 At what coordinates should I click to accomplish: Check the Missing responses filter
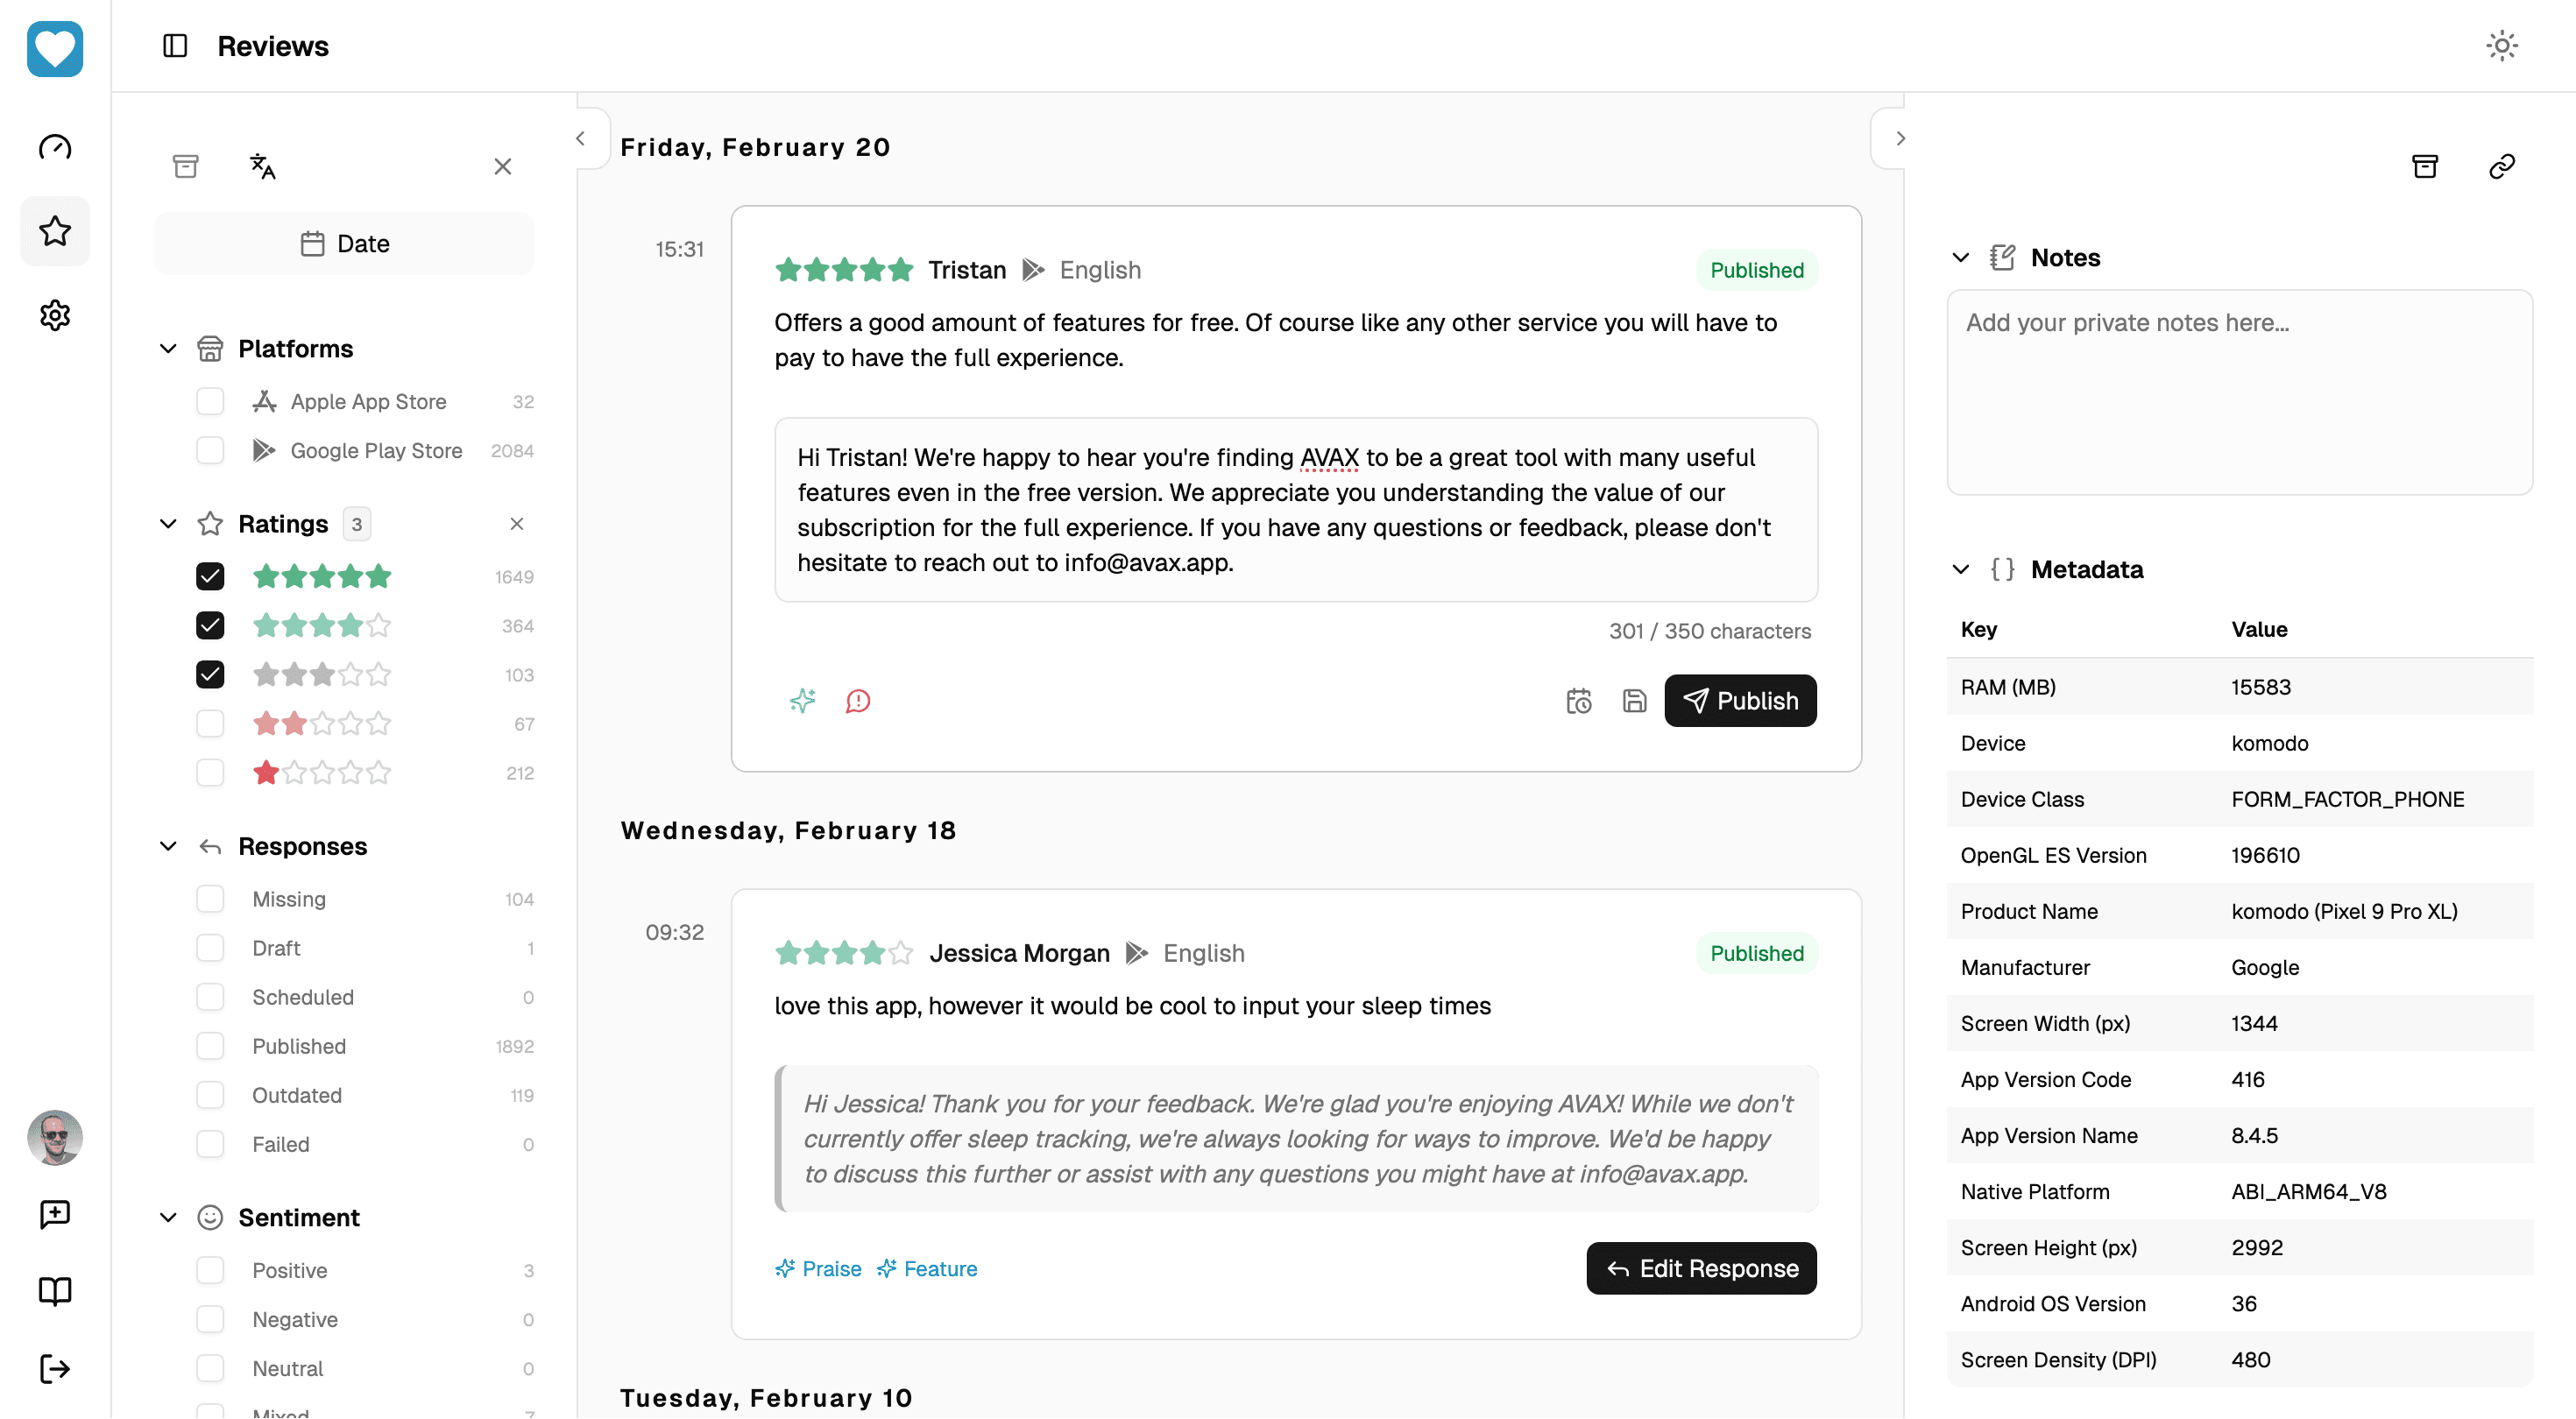click(x=210, y=898)
